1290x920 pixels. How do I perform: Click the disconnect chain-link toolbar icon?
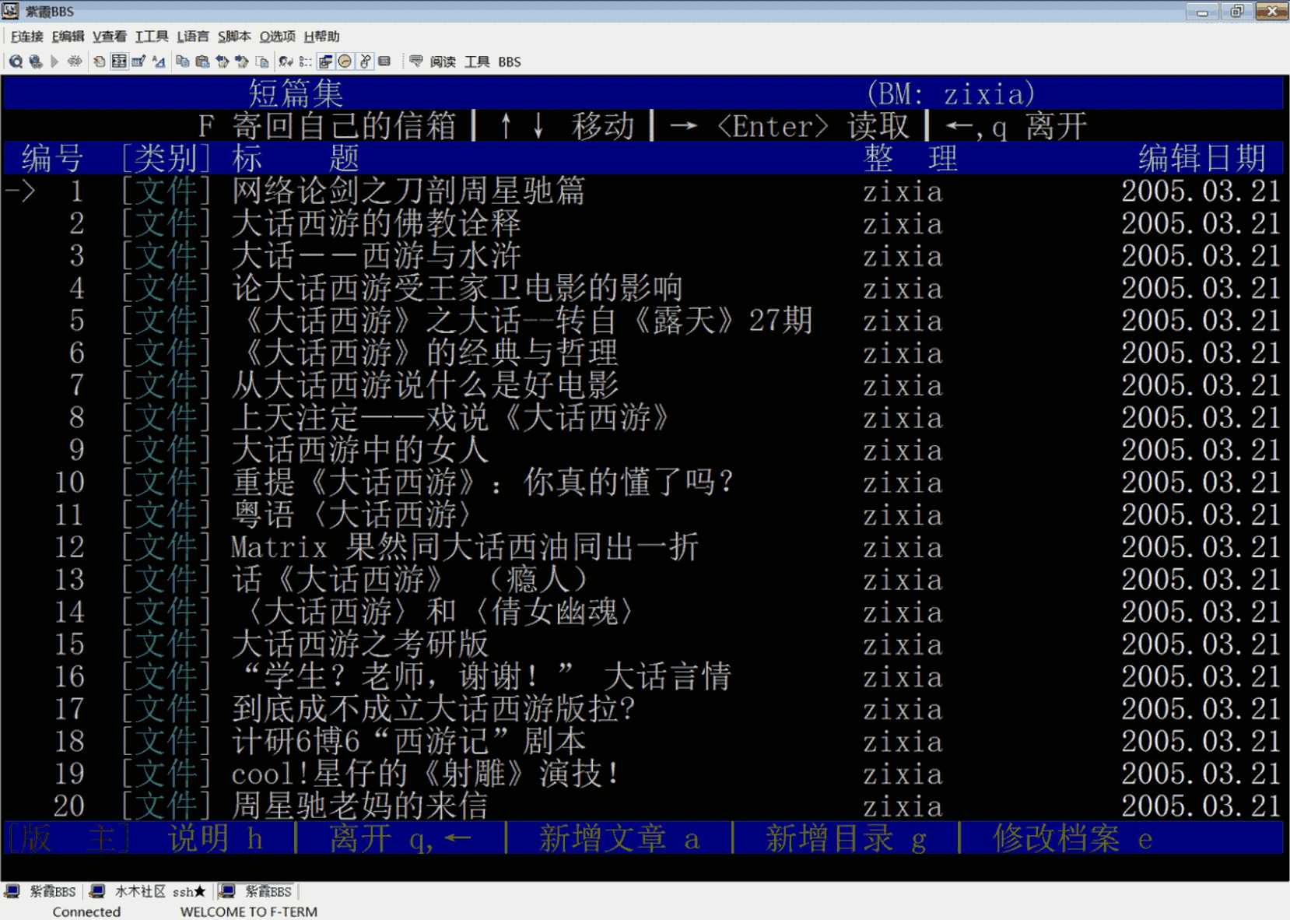pos(75,61)
